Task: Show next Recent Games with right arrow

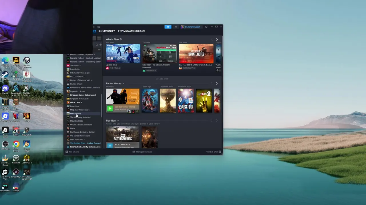Action: coord(217,83)
